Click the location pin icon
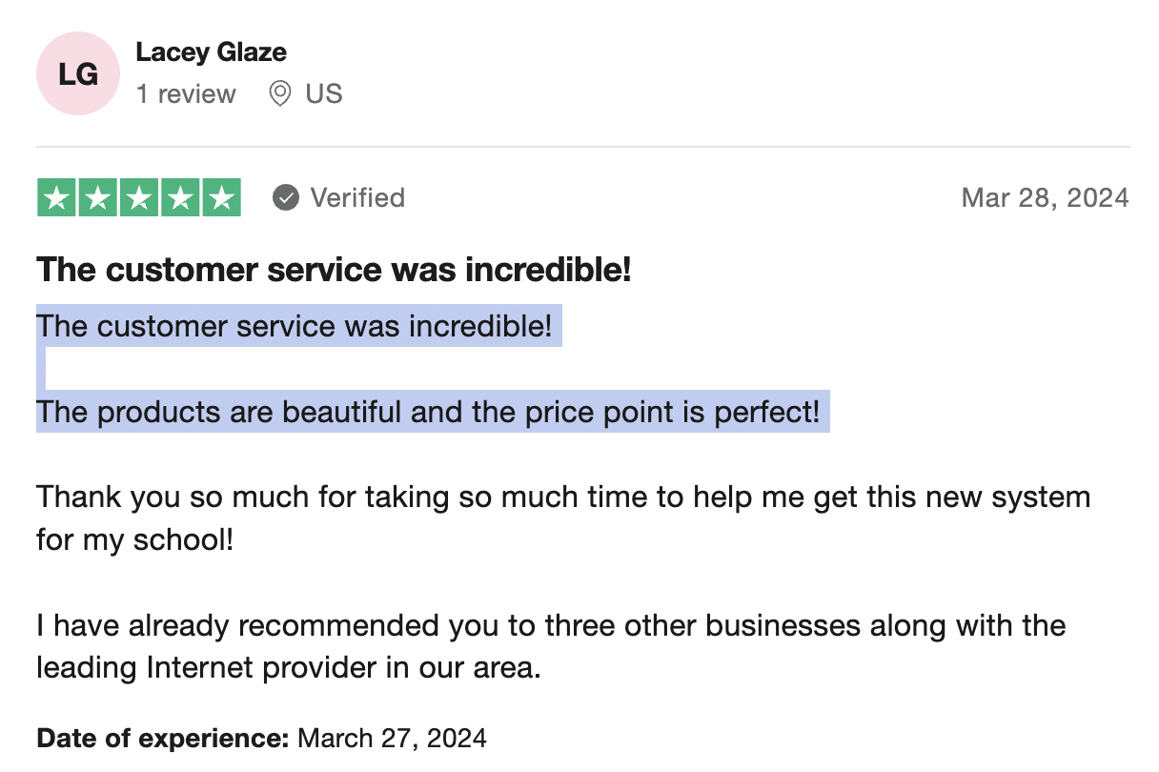This screenshot has width=1159, height=772. click(279, 94)
